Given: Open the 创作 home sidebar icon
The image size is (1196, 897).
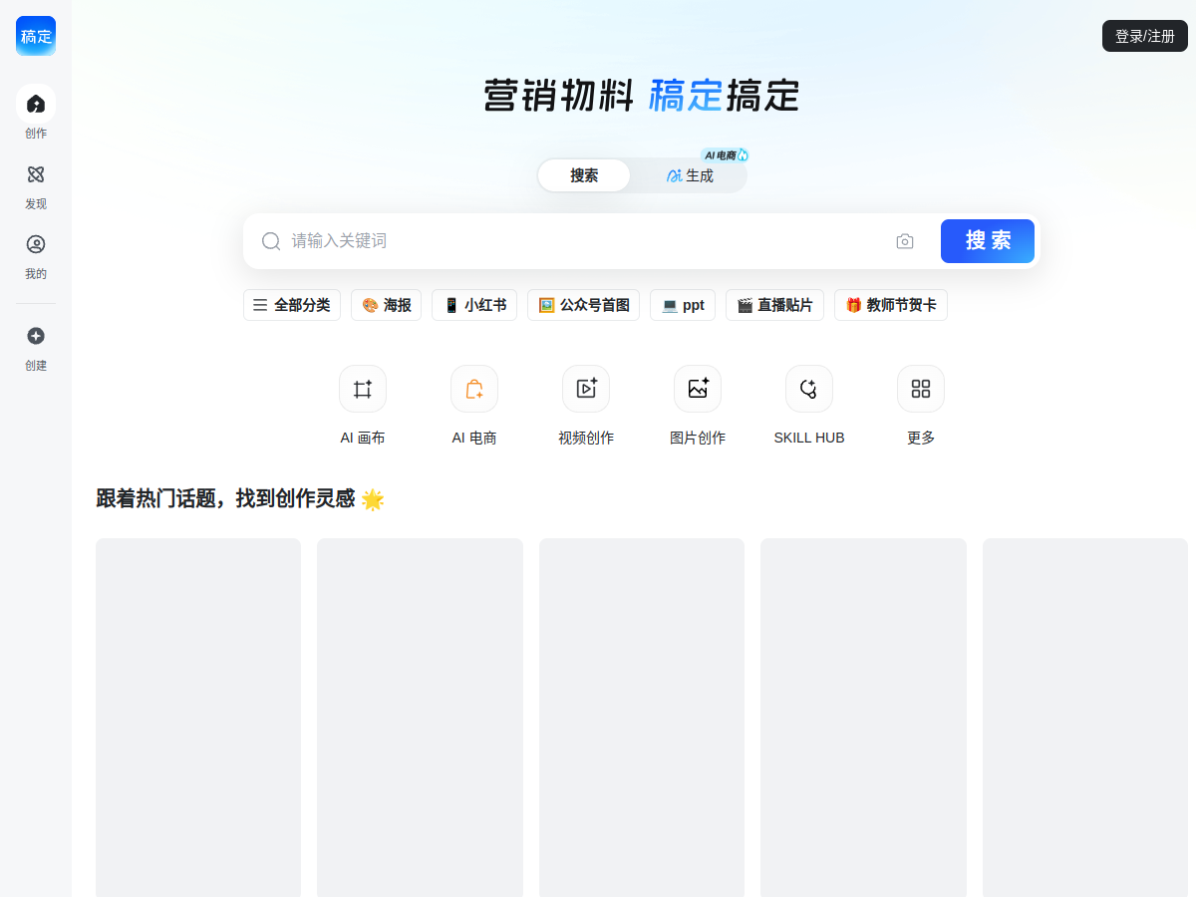Looking at the screenshot, I should click(36, 104).
